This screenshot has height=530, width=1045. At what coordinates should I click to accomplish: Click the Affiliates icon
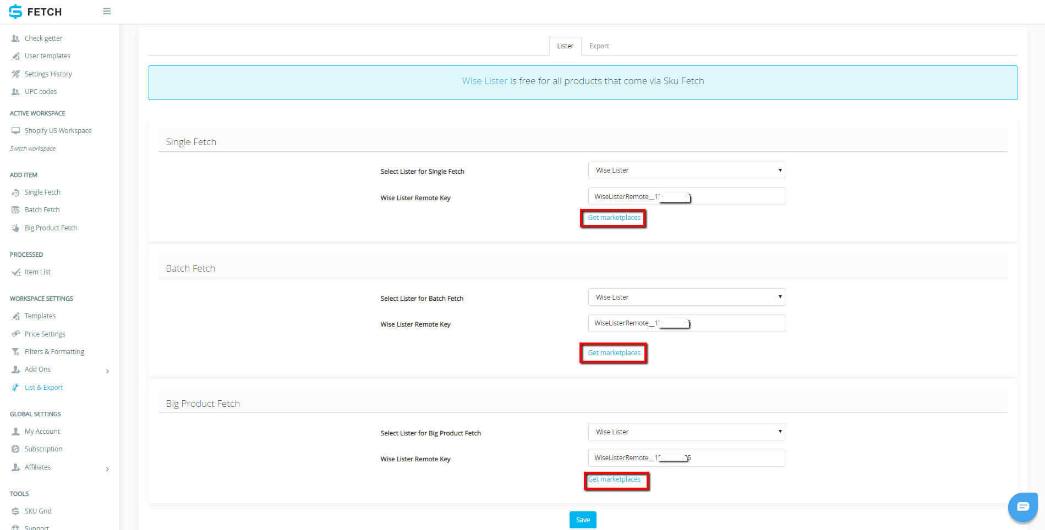tap(15, 467)
